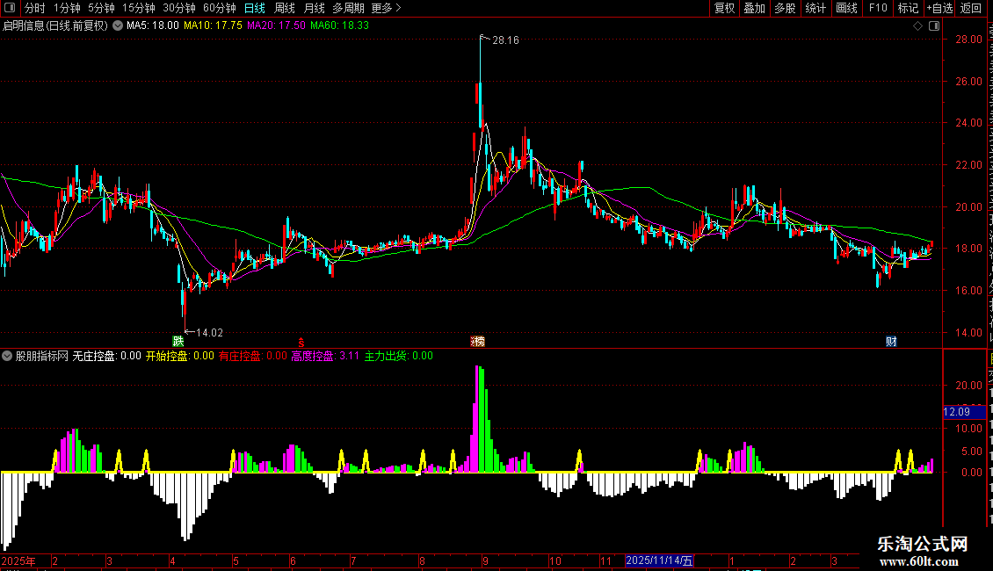Toggle the left side panel icon
993x571 pixels.
[x=10, y=8]
